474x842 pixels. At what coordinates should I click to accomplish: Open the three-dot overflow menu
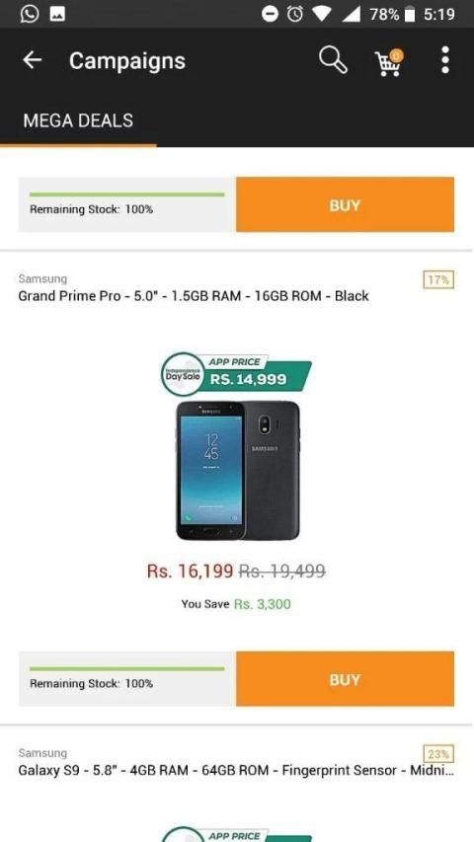click(x=445, y=59)
